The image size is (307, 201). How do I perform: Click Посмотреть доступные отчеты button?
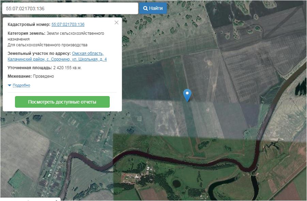pyautogui.click(x=62, y=102)
